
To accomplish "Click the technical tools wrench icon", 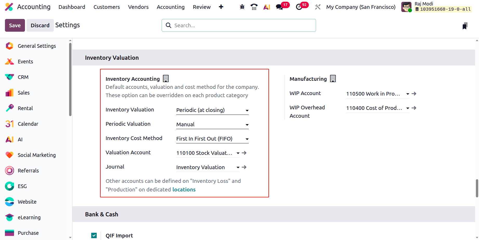I will tap(317, 7).
